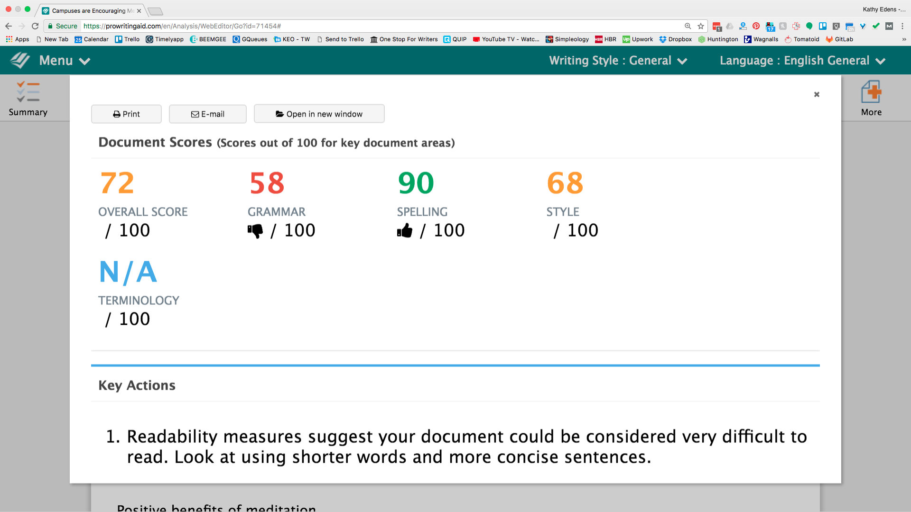
Task: Click the grammar thumbs-down icon
Action: [255, 231]
